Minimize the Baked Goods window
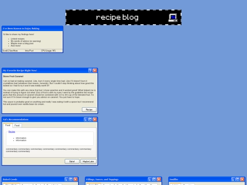The width and height of the screenshot is (247, 185). (x=66, y=180)
